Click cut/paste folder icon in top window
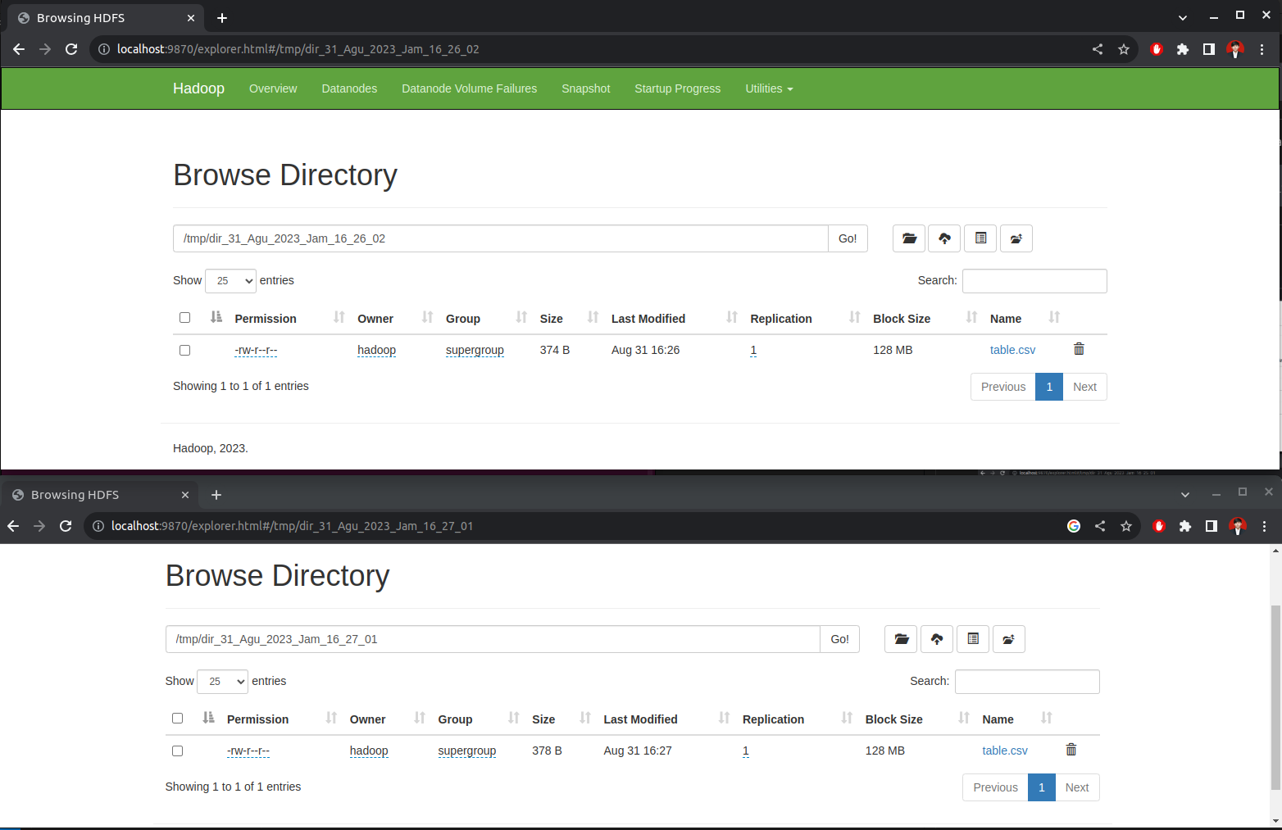 pyautogui.click(x=1016, y=238)
